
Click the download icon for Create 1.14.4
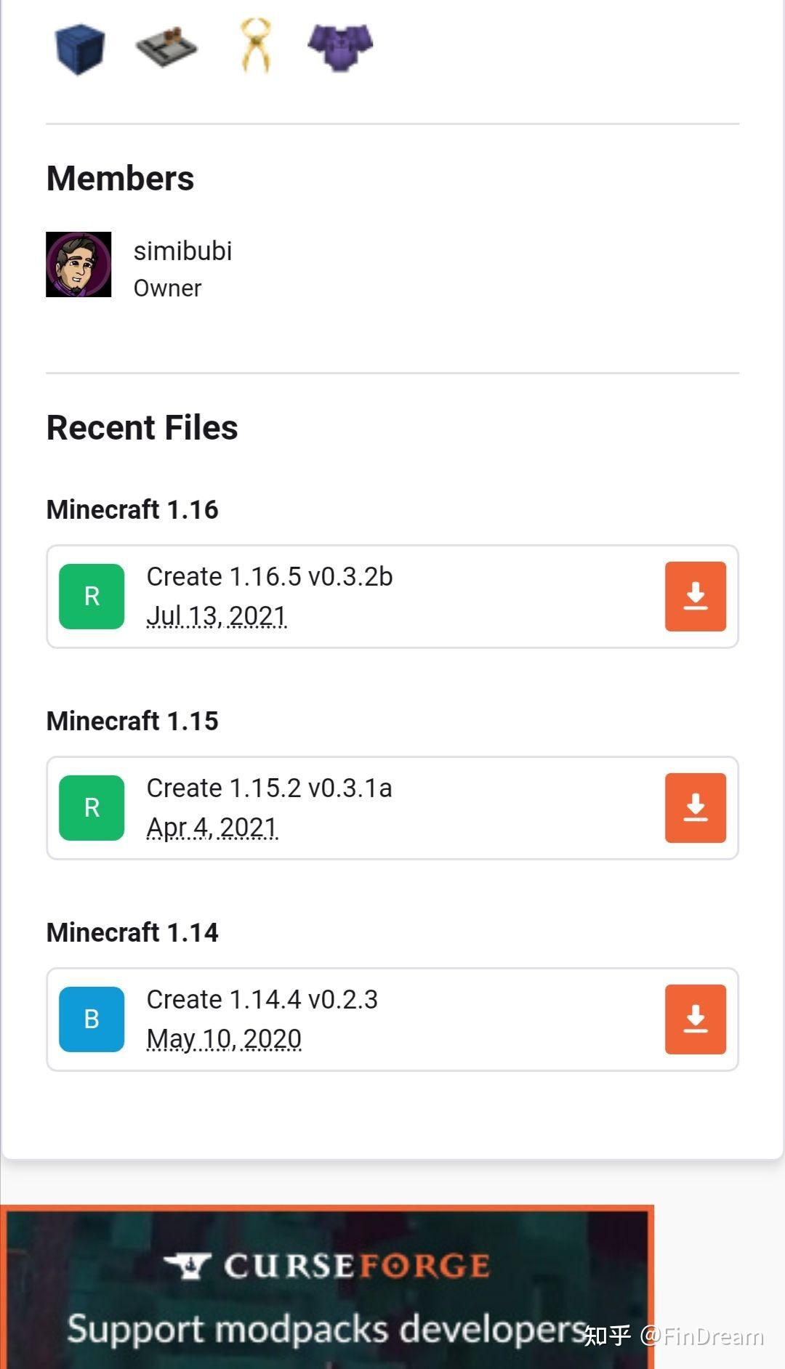(696, 1018)
